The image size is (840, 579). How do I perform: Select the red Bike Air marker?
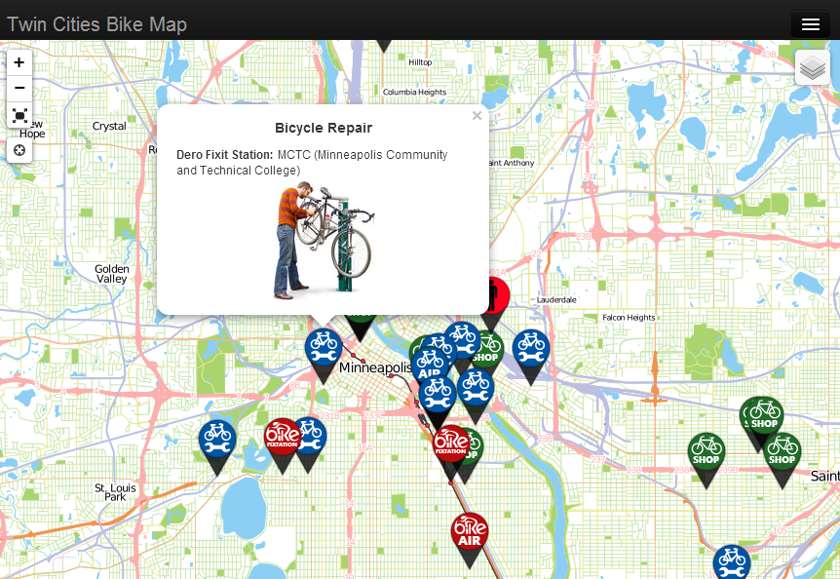click(x=469, y=532)
